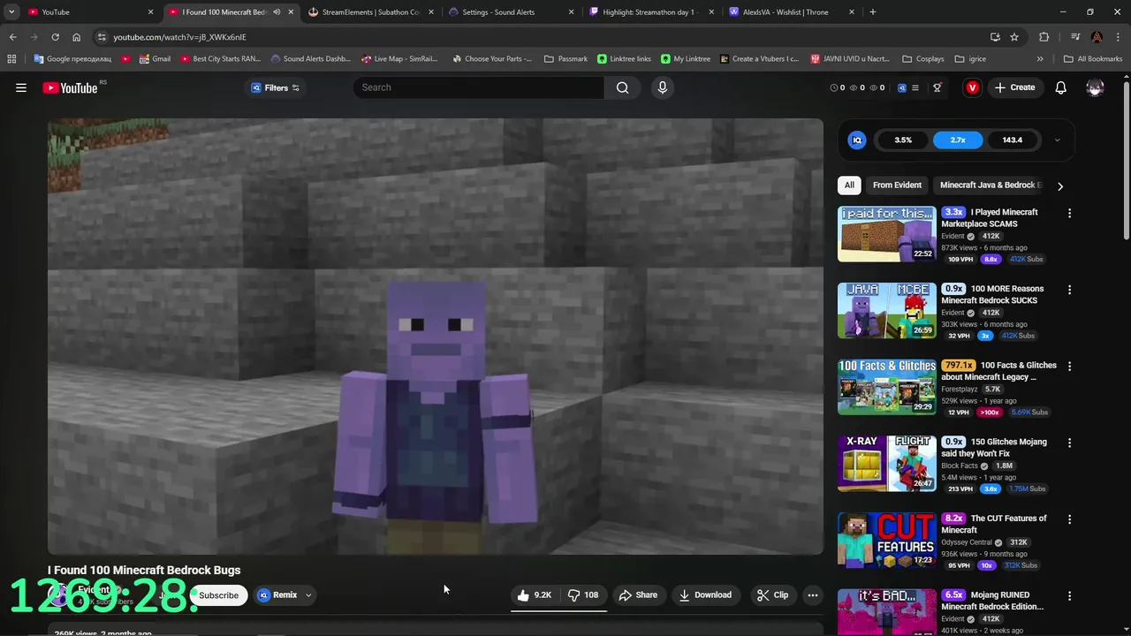Go back with browser back arrow
Screen dimensions: 1131x636
[x=12, y=37]
